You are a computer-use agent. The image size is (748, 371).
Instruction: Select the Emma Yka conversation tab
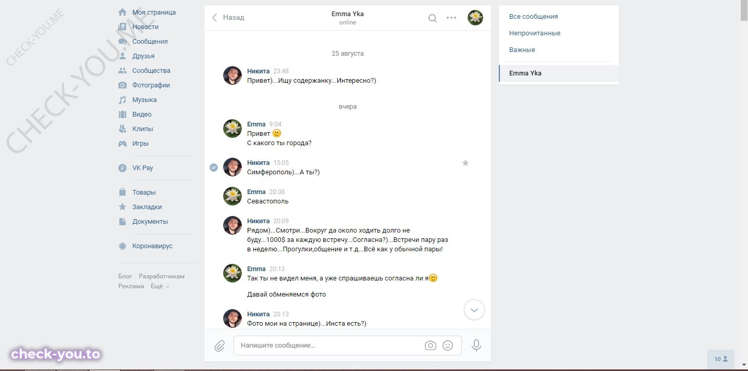pos(559,73)
